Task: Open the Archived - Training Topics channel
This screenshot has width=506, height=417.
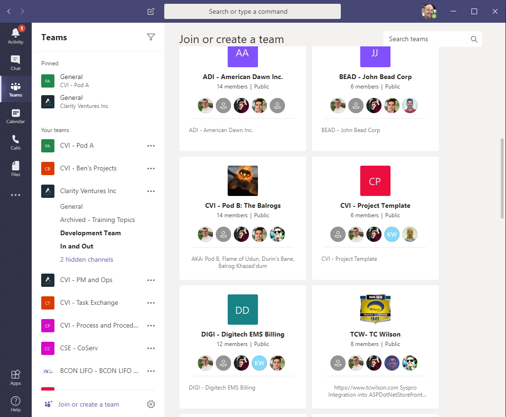Action: point(98,220)
